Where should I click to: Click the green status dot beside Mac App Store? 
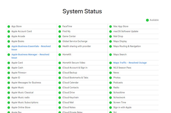[x=111, y=26]
